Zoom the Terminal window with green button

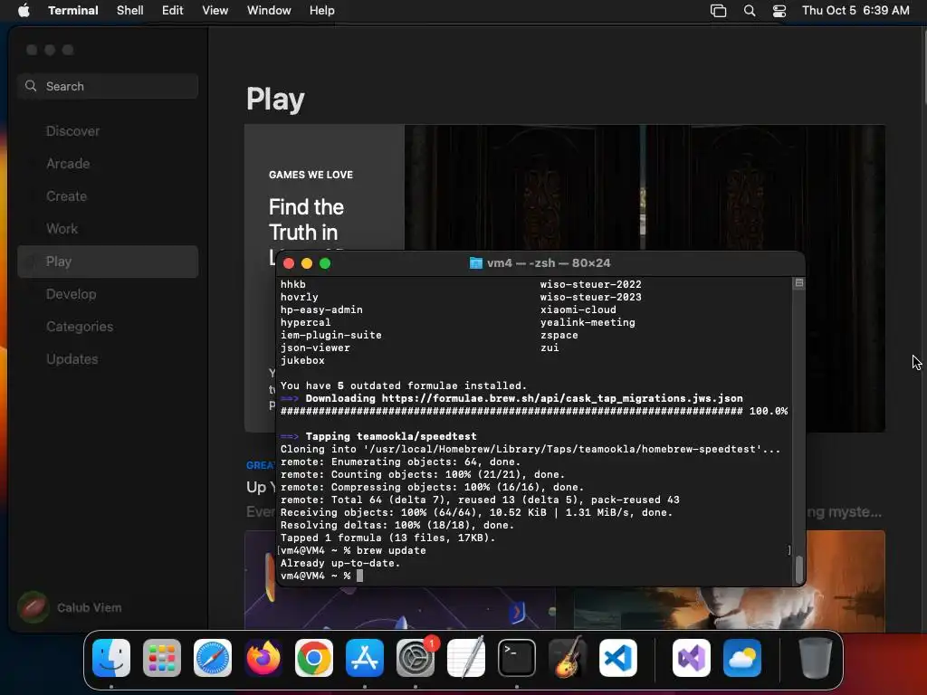pos(325,263)
